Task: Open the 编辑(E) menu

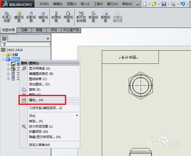Action: click(x=58, y=4)
